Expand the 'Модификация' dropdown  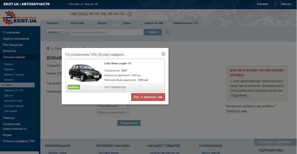tap(113, 106)
